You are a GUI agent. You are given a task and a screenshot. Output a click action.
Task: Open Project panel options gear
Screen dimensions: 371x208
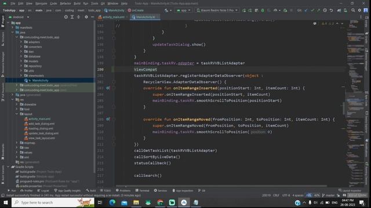click(86, 17)
